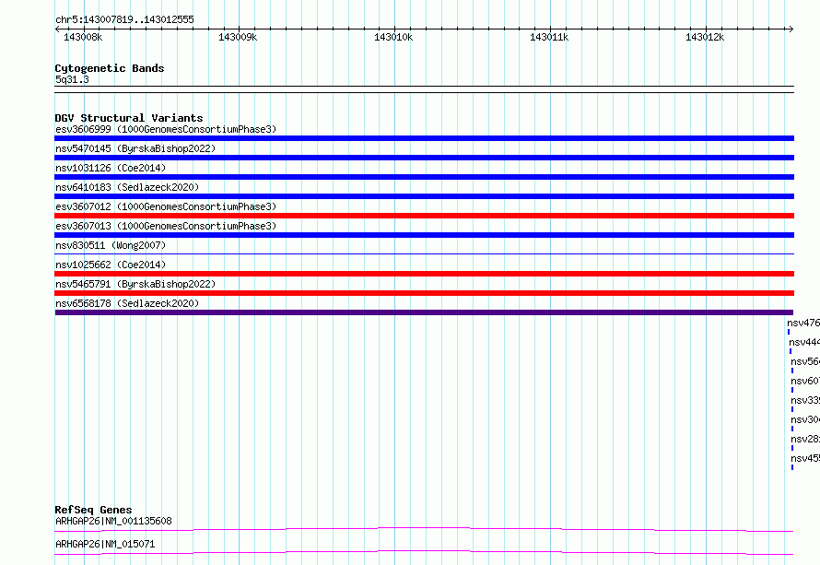820x565 pixels.
Task: Open variant label nsv5470145 (ByrskaBishop2022)
Action: tap(135, 148)
